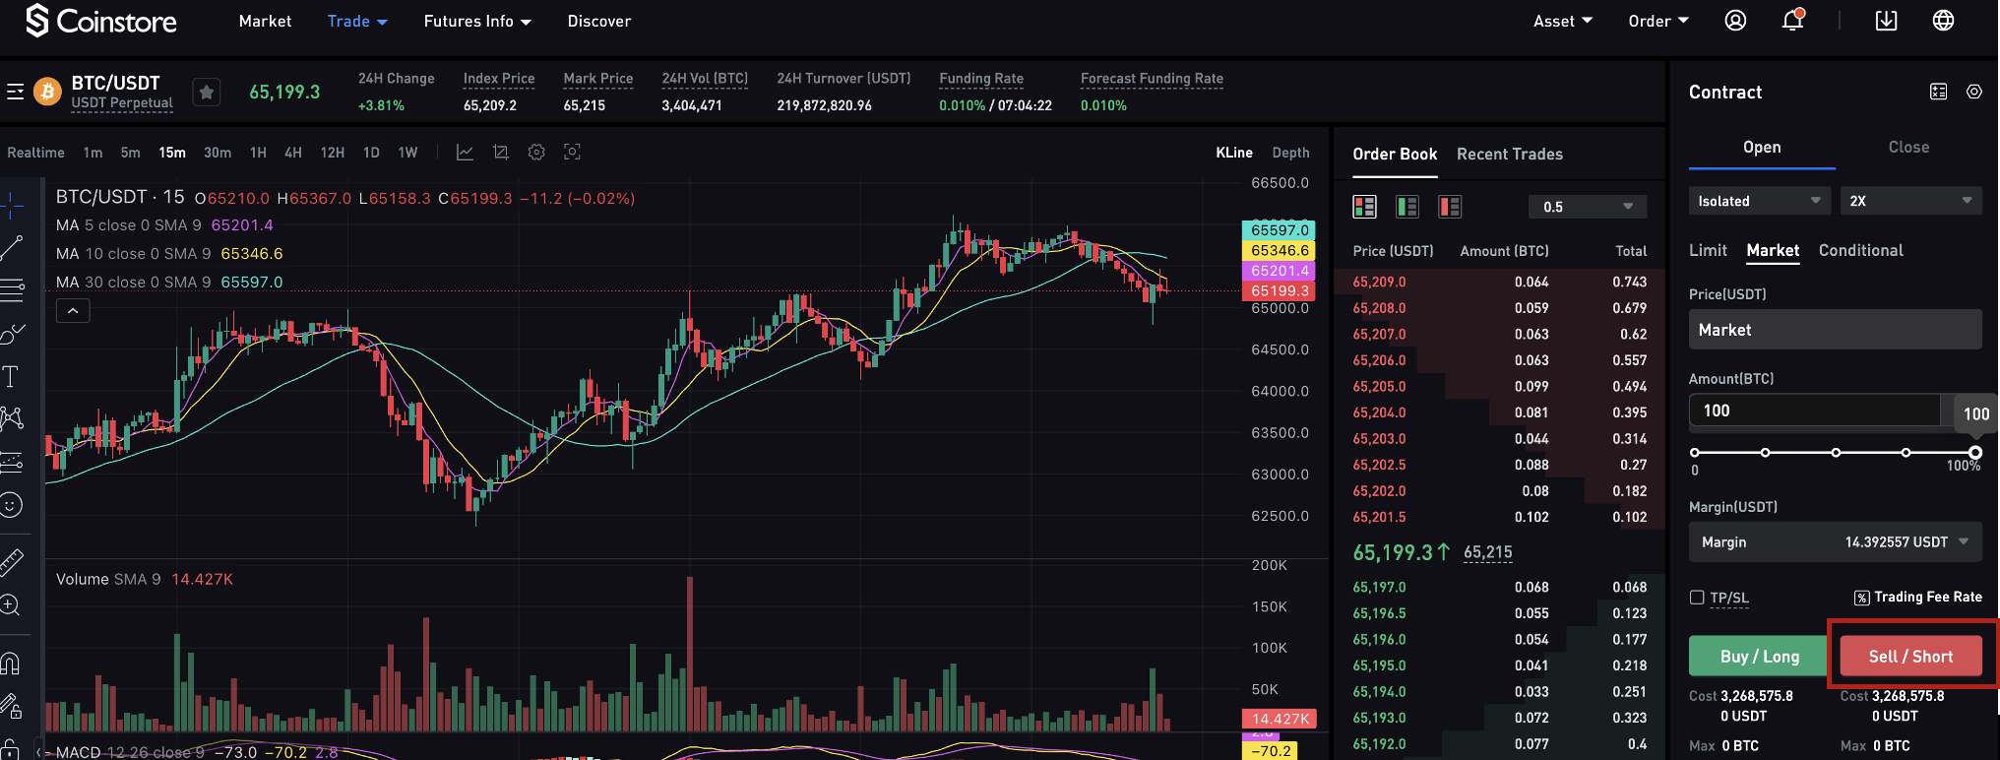This screenshot has height=760, width=2000.
Task: Click the Trading Fee Rate percent icon
Action: tap(1861, 598)
